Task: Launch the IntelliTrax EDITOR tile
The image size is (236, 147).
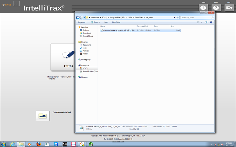Action: point(62,57)
